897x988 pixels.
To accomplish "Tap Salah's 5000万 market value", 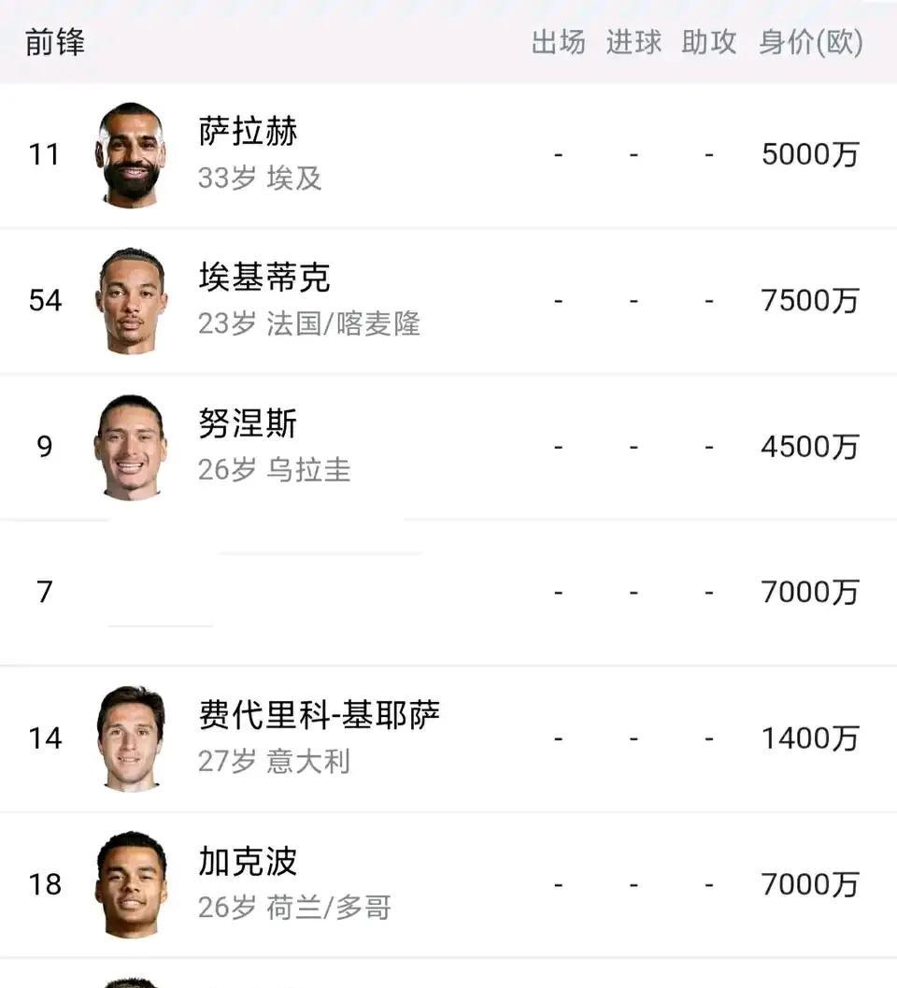I will 809,154.
